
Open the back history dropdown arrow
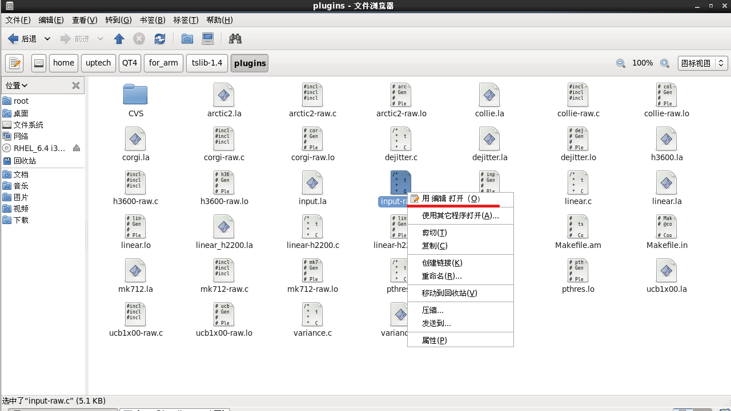click(47, 39)
